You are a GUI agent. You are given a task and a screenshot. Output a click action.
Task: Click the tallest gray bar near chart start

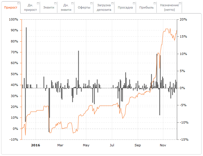pyautogui.click(x=26, y=57)
